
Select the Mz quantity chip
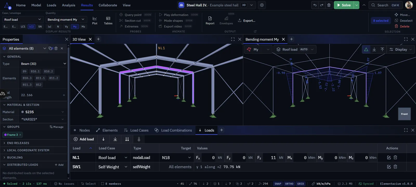click(x=83, y=27)
